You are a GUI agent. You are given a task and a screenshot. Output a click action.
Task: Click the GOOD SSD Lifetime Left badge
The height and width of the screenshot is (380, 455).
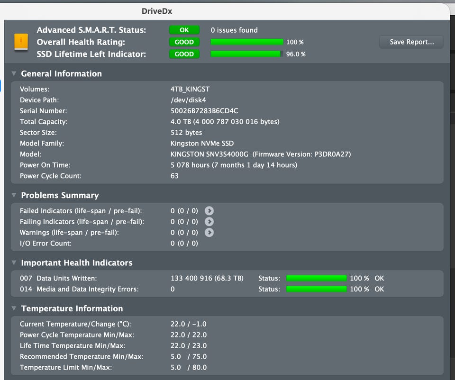(x=184, y=54)
